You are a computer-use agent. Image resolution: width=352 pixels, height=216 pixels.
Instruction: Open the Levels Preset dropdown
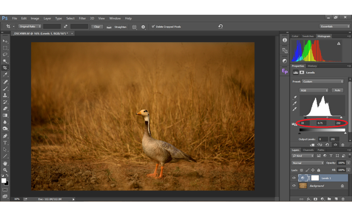pyautogui.click(x=323, y=81)
